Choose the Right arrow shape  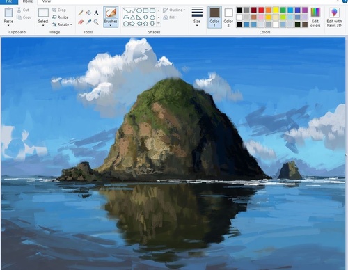click(x=132, y=24)
